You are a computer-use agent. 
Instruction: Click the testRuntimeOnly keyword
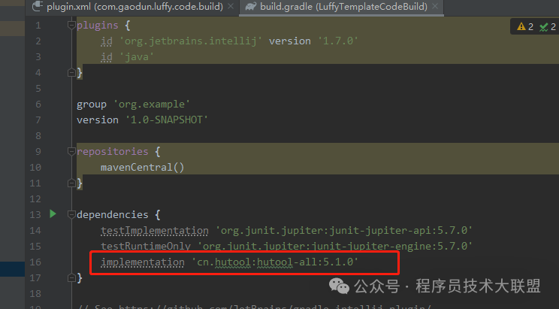pyautogui.click(x=146, y=246)
